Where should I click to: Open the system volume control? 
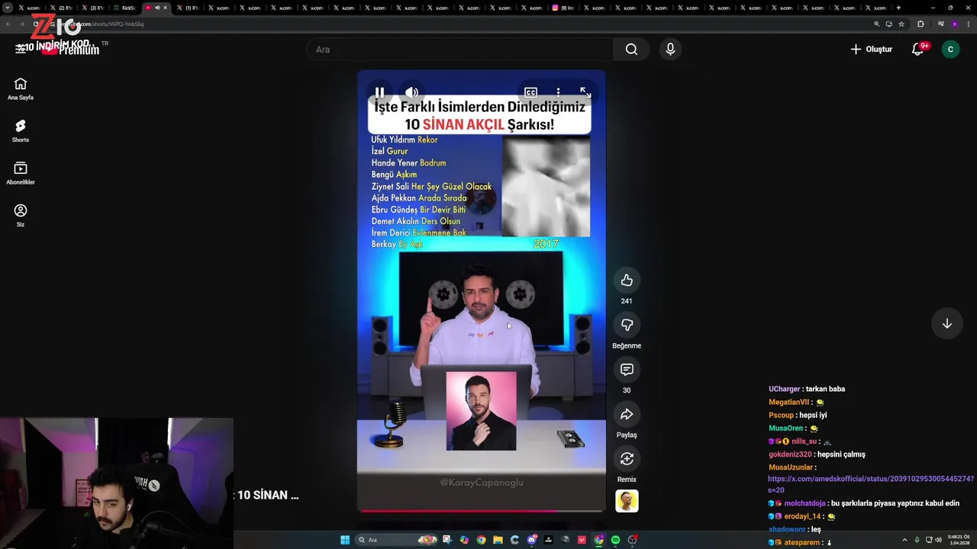938,540
